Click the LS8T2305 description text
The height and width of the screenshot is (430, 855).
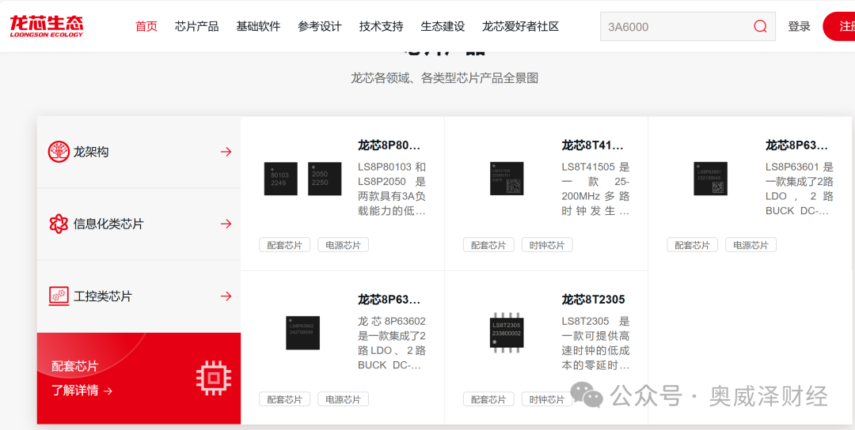(595, 343)
